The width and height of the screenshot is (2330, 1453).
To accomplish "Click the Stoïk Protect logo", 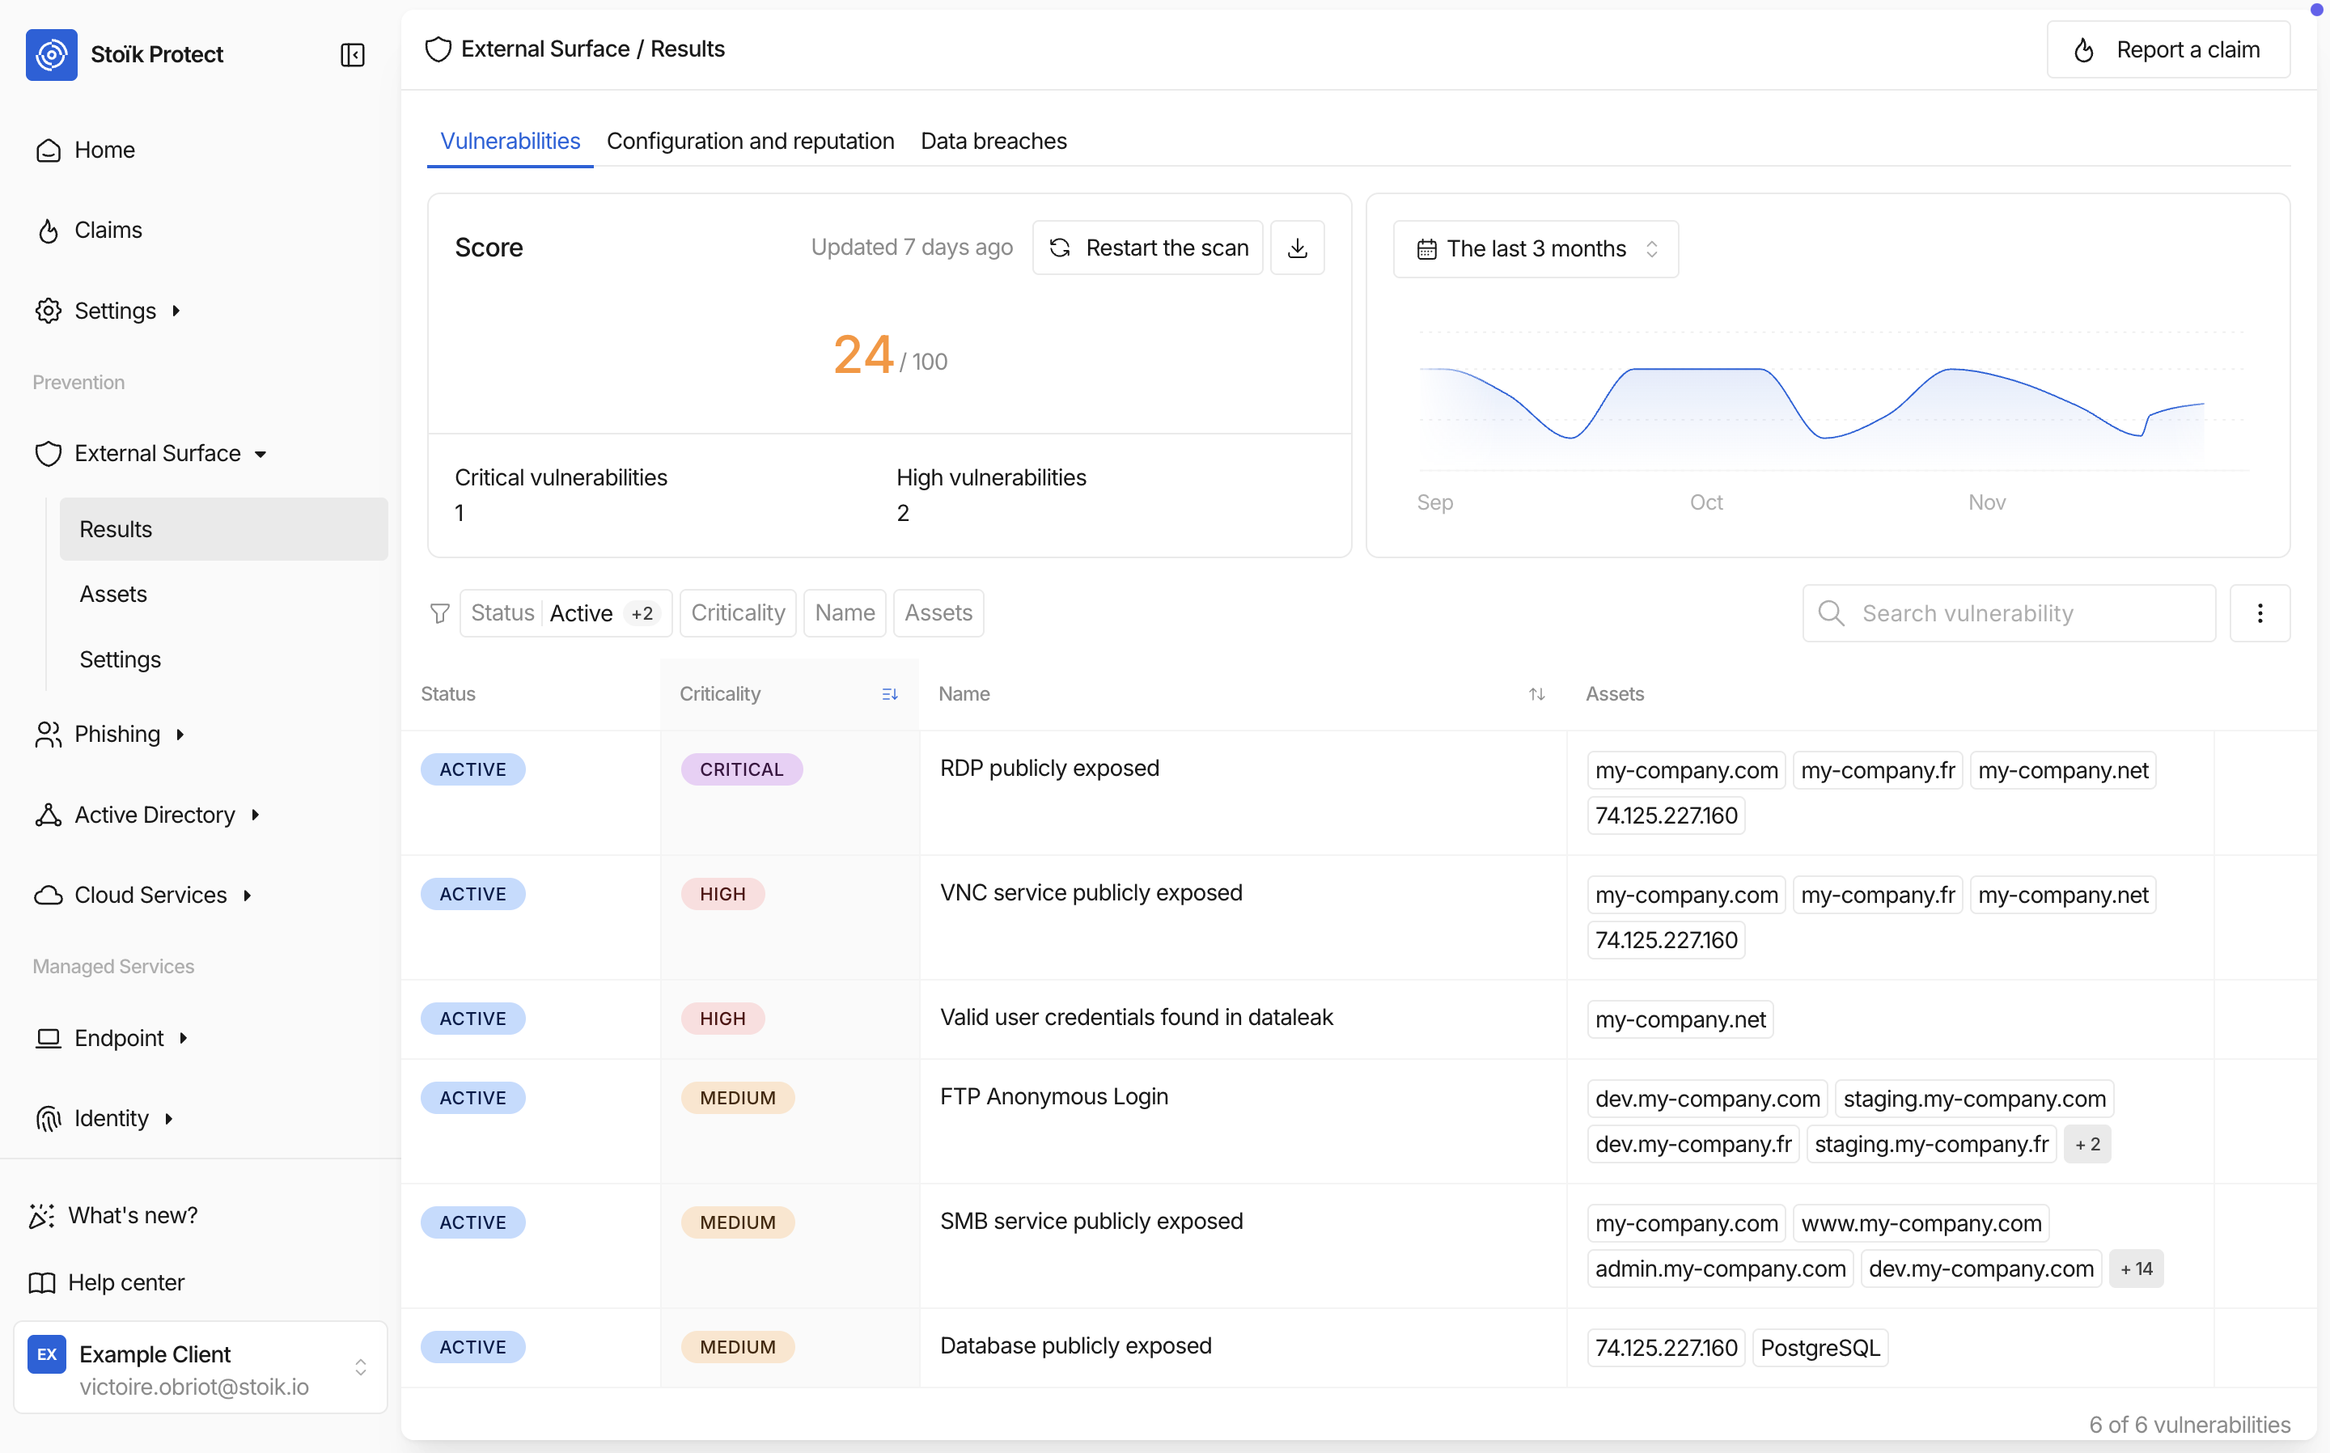I will [52, 55].
